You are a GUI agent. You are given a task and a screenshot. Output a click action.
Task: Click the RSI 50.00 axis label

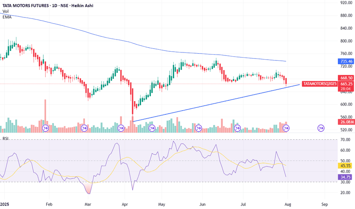[345, 161]
